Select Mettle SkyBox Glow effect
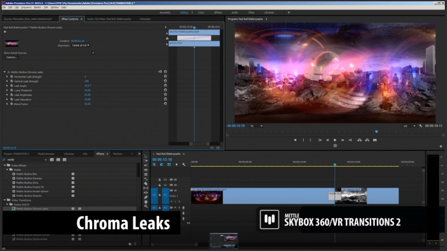The width and height of the screenshot is (447, 251). [27, 183]
